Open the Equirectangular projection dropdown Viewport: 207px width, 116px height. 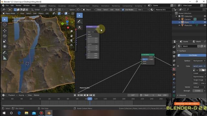[199, 77]
